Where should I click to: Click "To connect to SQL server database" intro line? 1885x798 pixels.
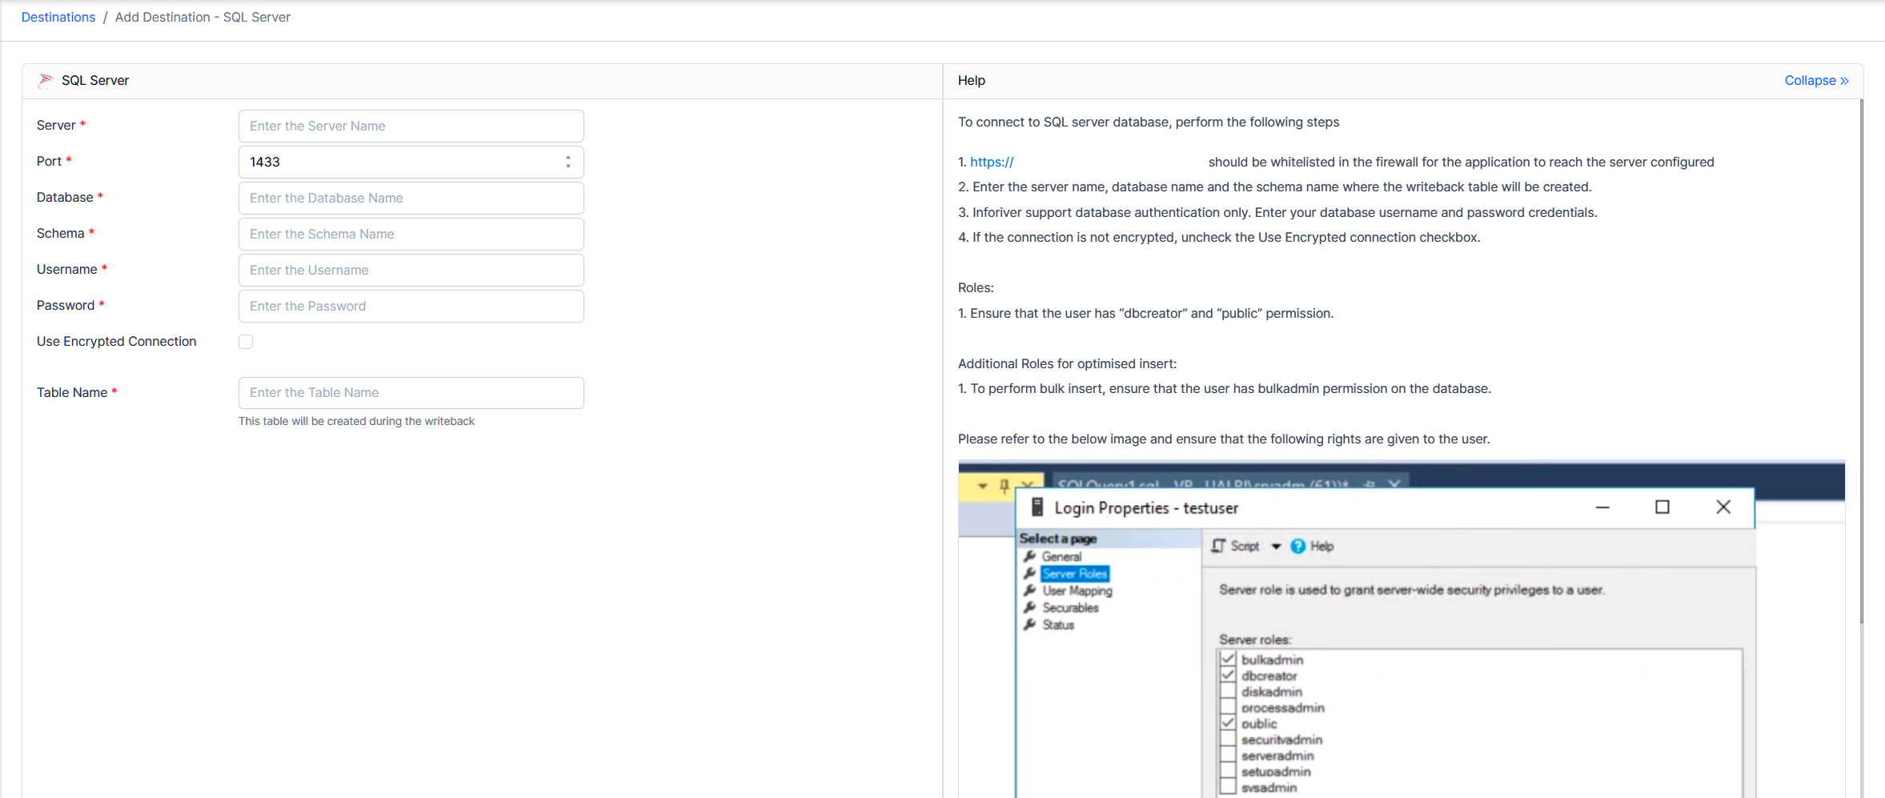coord(1149,122)
